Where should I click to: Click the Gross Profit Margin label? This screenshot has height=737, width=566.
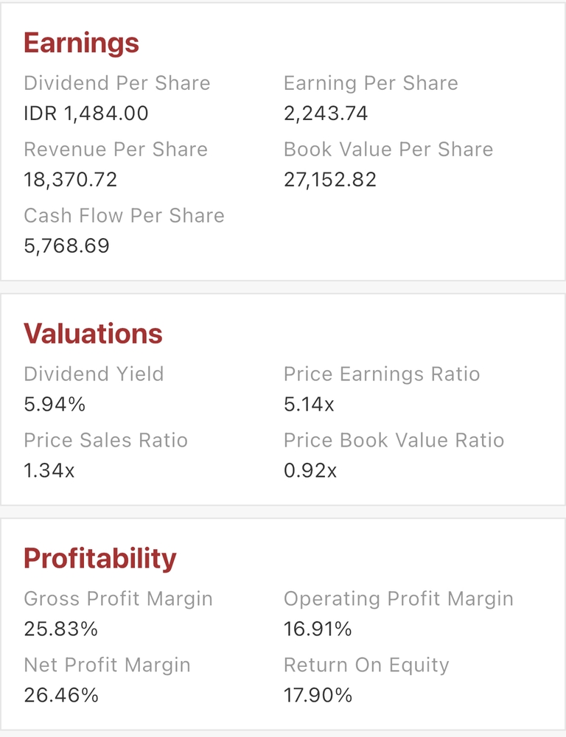(x=118, y=599)
